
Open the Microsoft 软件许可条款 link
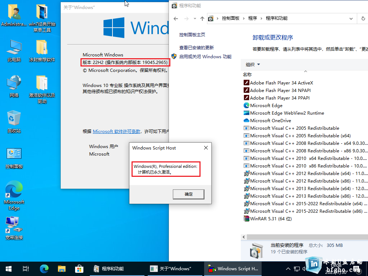(116, 132)
